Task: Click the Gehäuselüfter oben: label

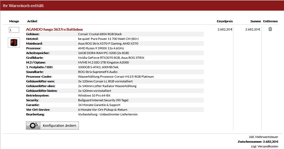Action: [41, 86]
